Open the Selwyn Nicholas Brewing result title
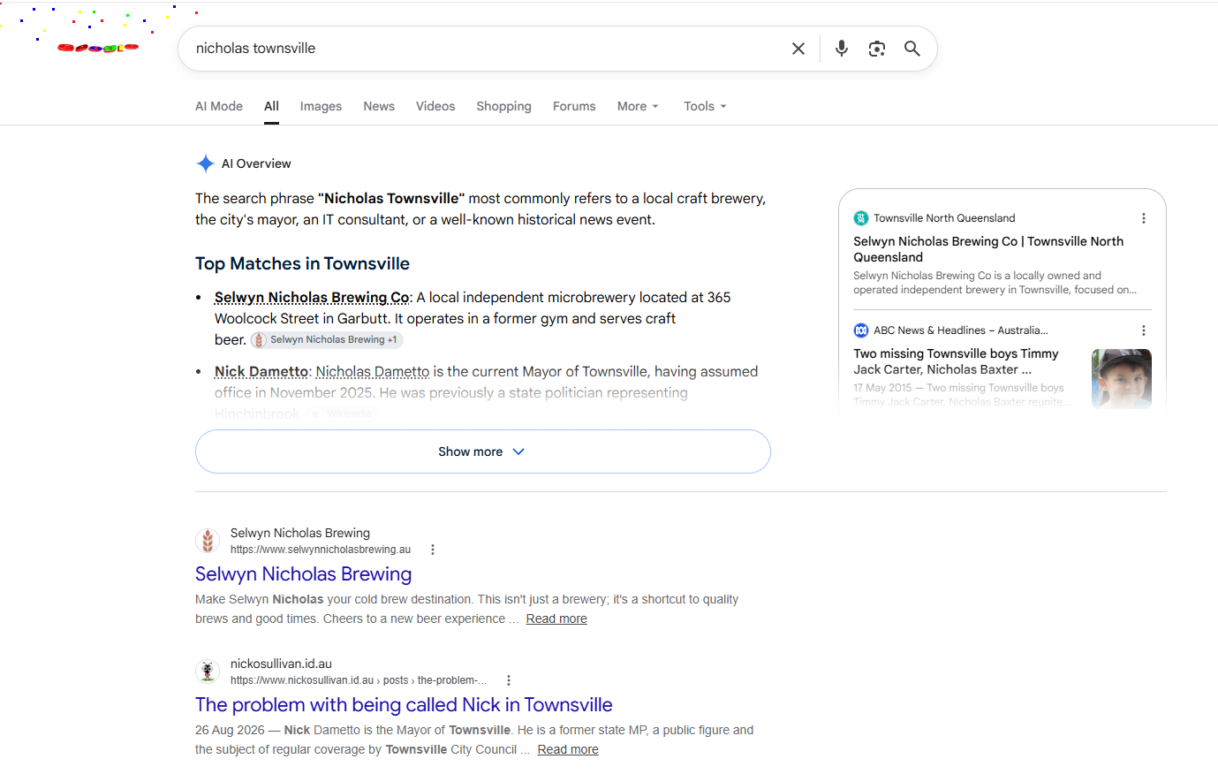Viewport: 1218px width, 774px height. [303, 574]
